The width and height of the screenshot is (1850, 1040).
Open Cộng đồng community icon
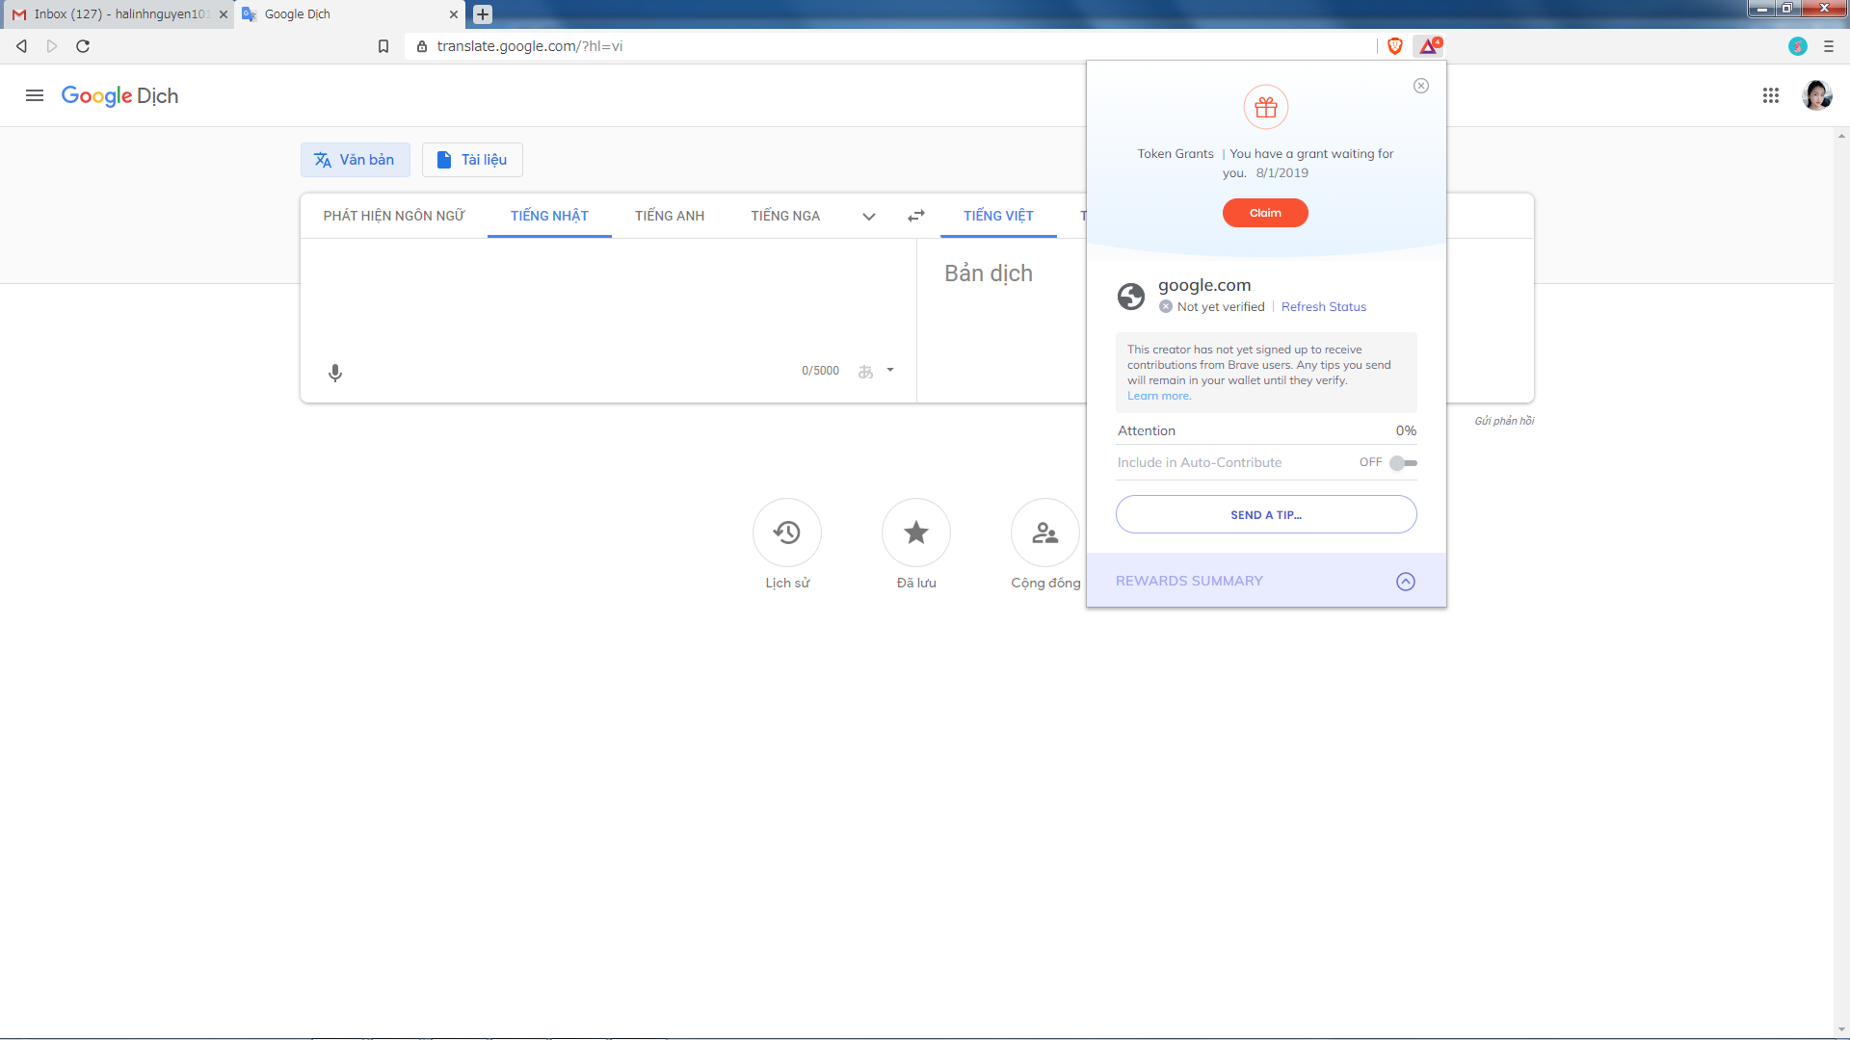pyautogui.click(x=1044, y=533)
